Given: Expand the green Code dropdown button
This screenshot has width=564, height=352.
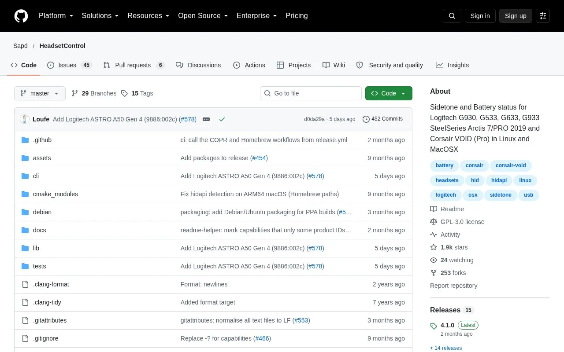Looking at the screenshot, I should coord(389,93).
